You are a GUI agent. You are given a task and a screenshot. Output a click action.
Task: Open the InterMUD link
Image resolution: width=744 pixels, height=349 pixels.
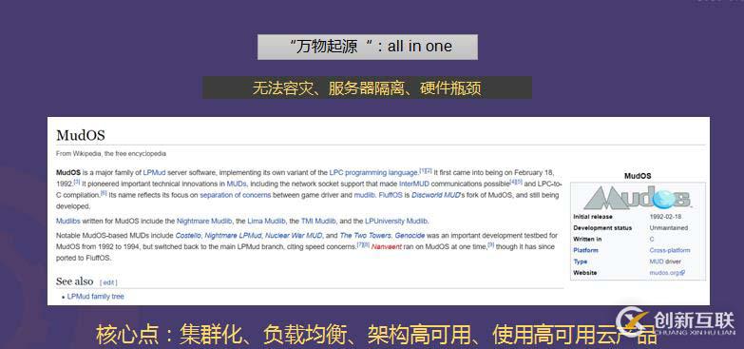[414, 184]
